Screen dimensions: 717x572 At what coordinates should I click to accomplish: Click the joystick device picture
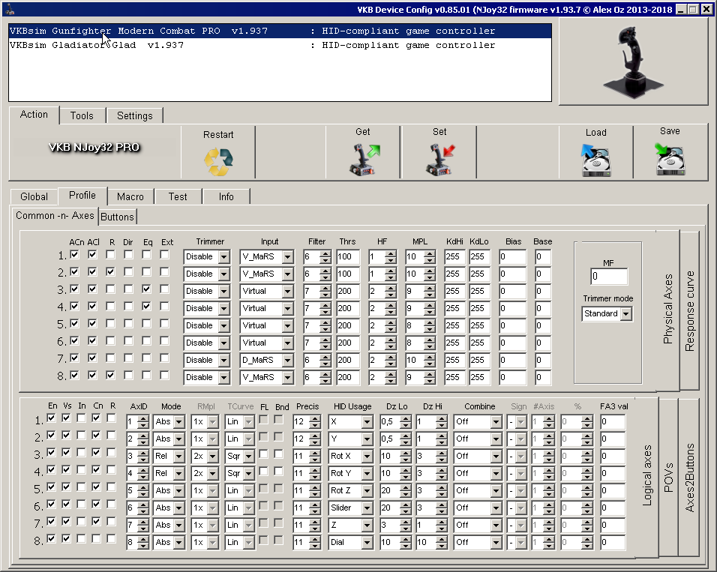click(633, 61)
